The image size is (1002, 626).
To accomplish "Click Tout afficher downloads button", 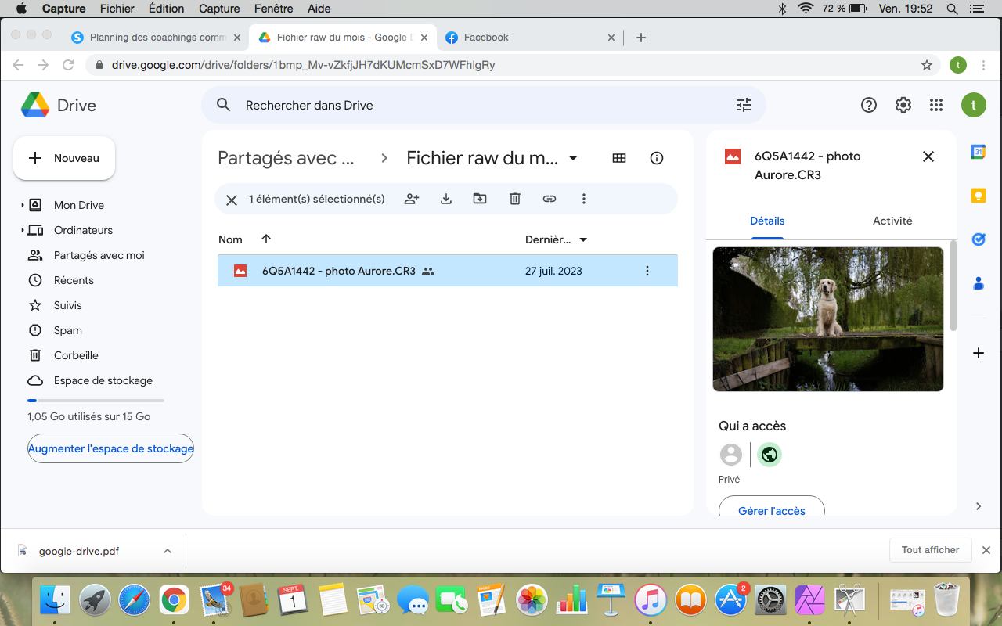I will tap(930, 550).
